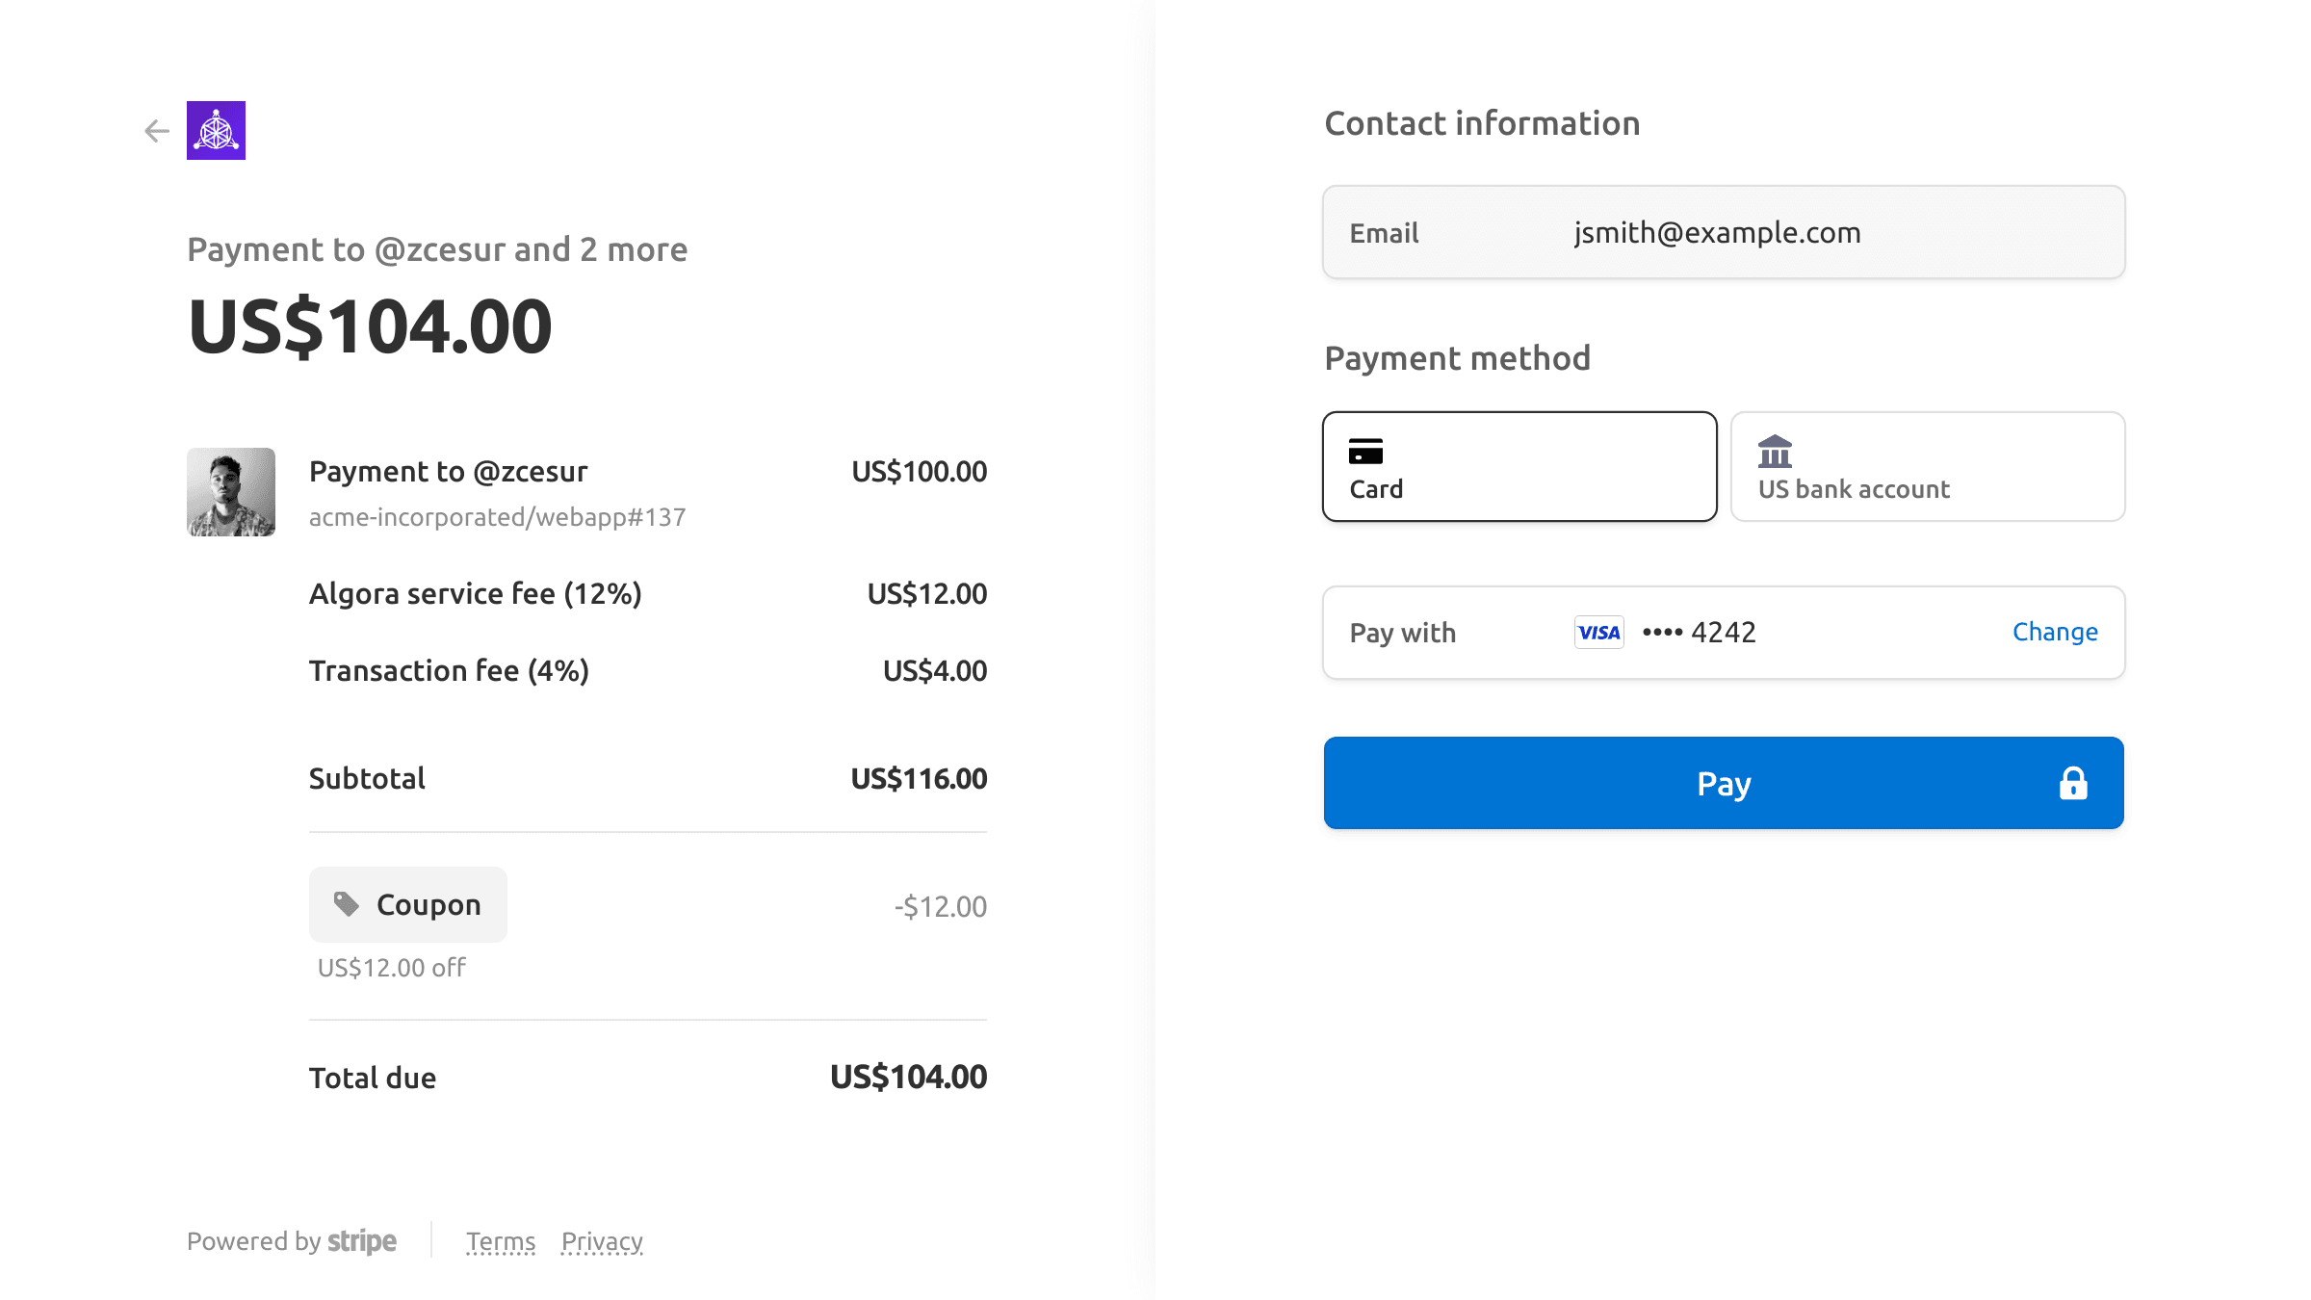Click the coupon tag icon

[x=347, y=904]
